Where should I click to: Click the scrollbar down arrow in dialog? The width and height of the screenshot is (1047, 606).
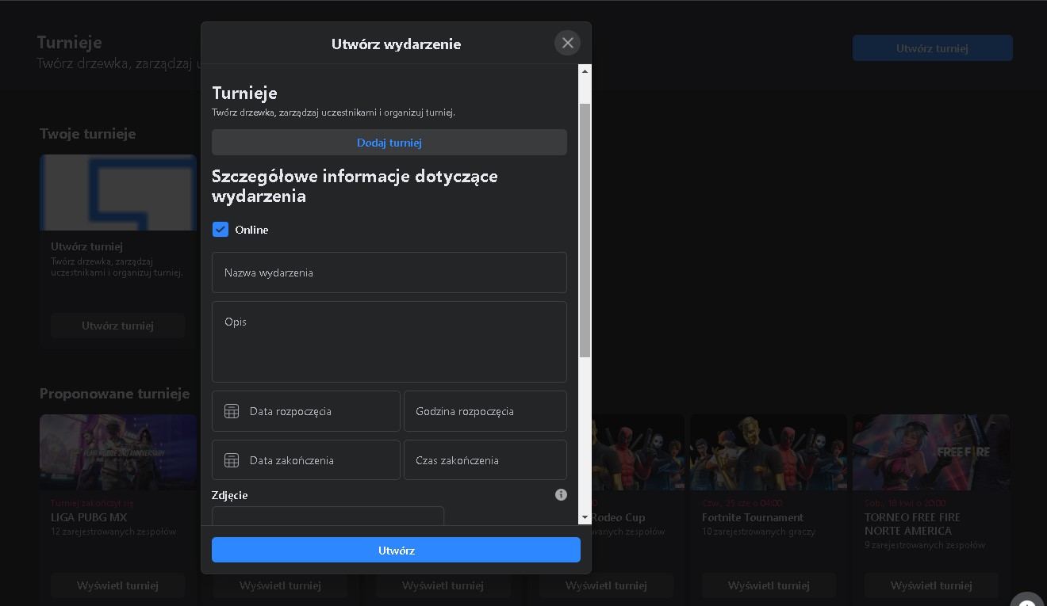585,517
